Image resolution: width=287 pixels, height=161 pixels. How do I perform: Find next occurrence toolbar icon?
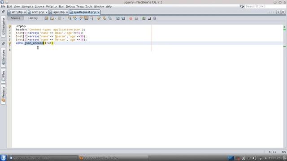click(81, 18)
